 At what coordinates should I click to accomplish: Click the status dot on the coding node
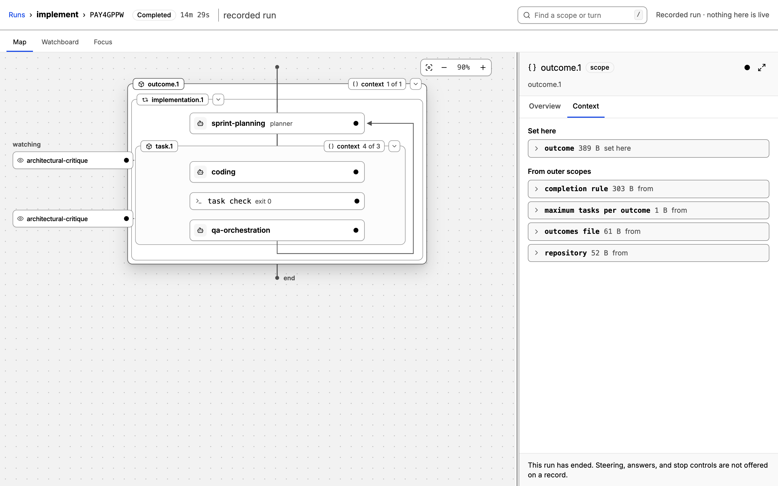[356, 172]
